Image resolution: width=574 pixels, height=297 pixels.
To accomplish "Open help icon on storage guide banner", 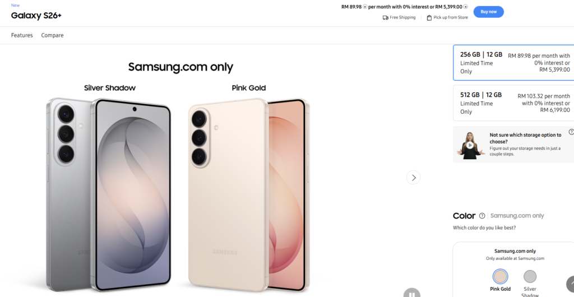I will (571, 132).
